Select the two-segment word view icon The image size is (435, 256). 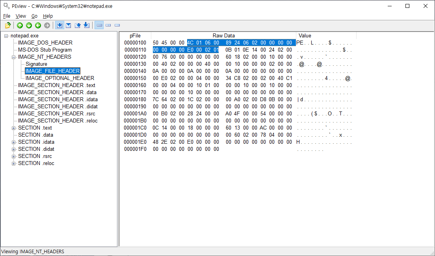tap(108, 25)
